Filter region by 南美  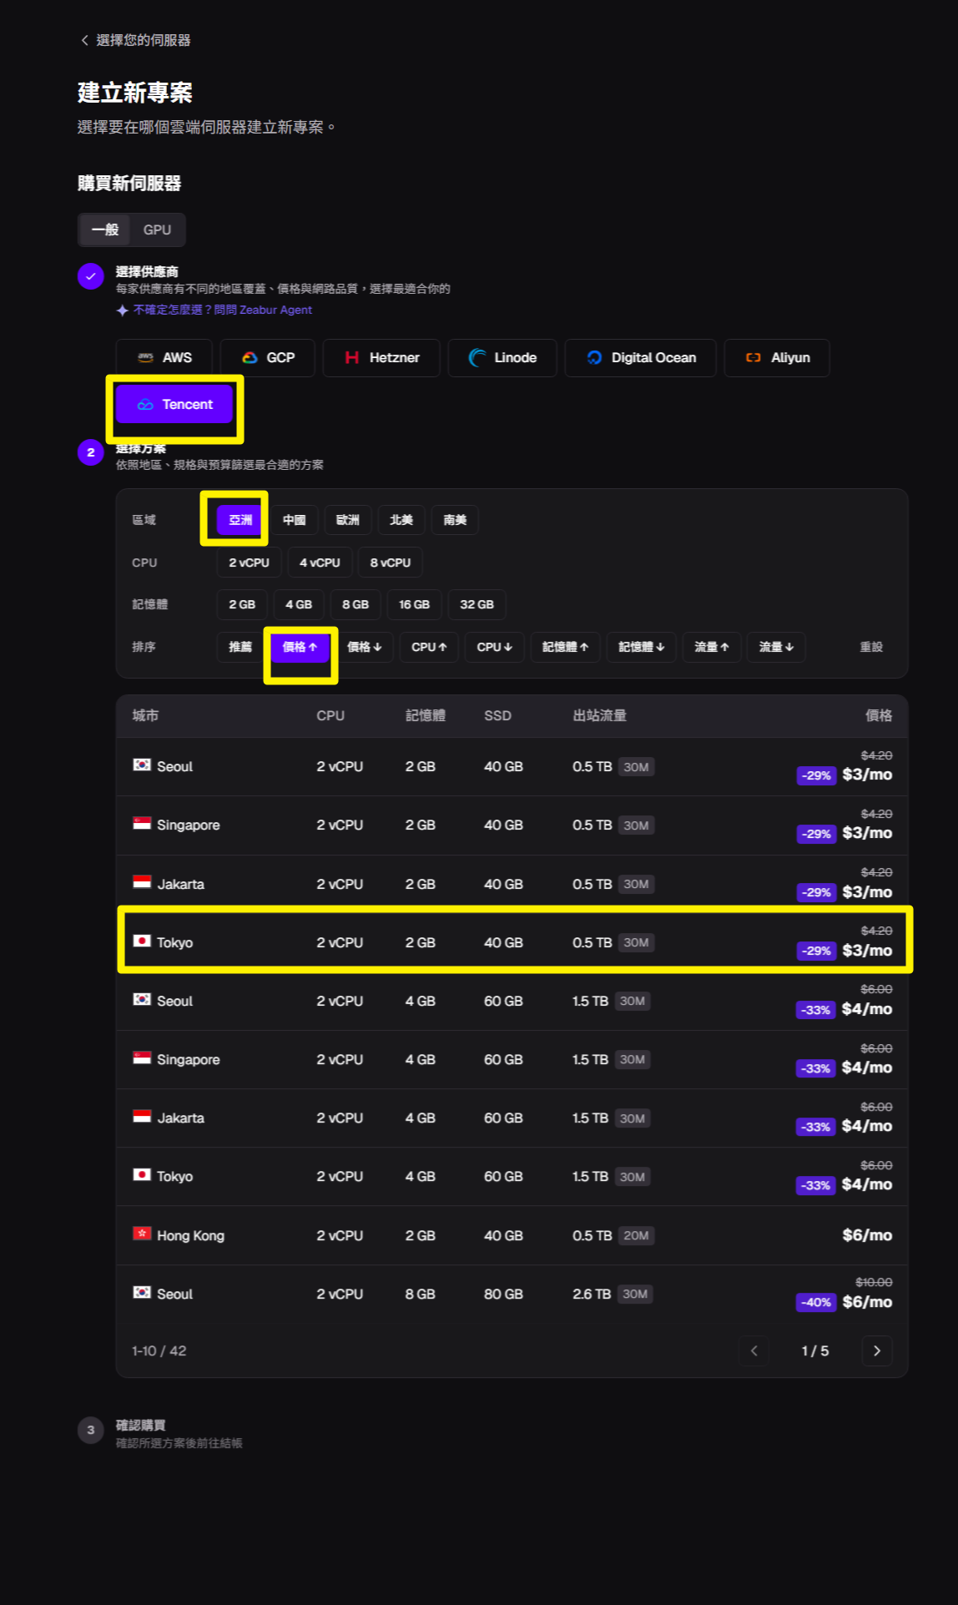(x=455, y=520)
